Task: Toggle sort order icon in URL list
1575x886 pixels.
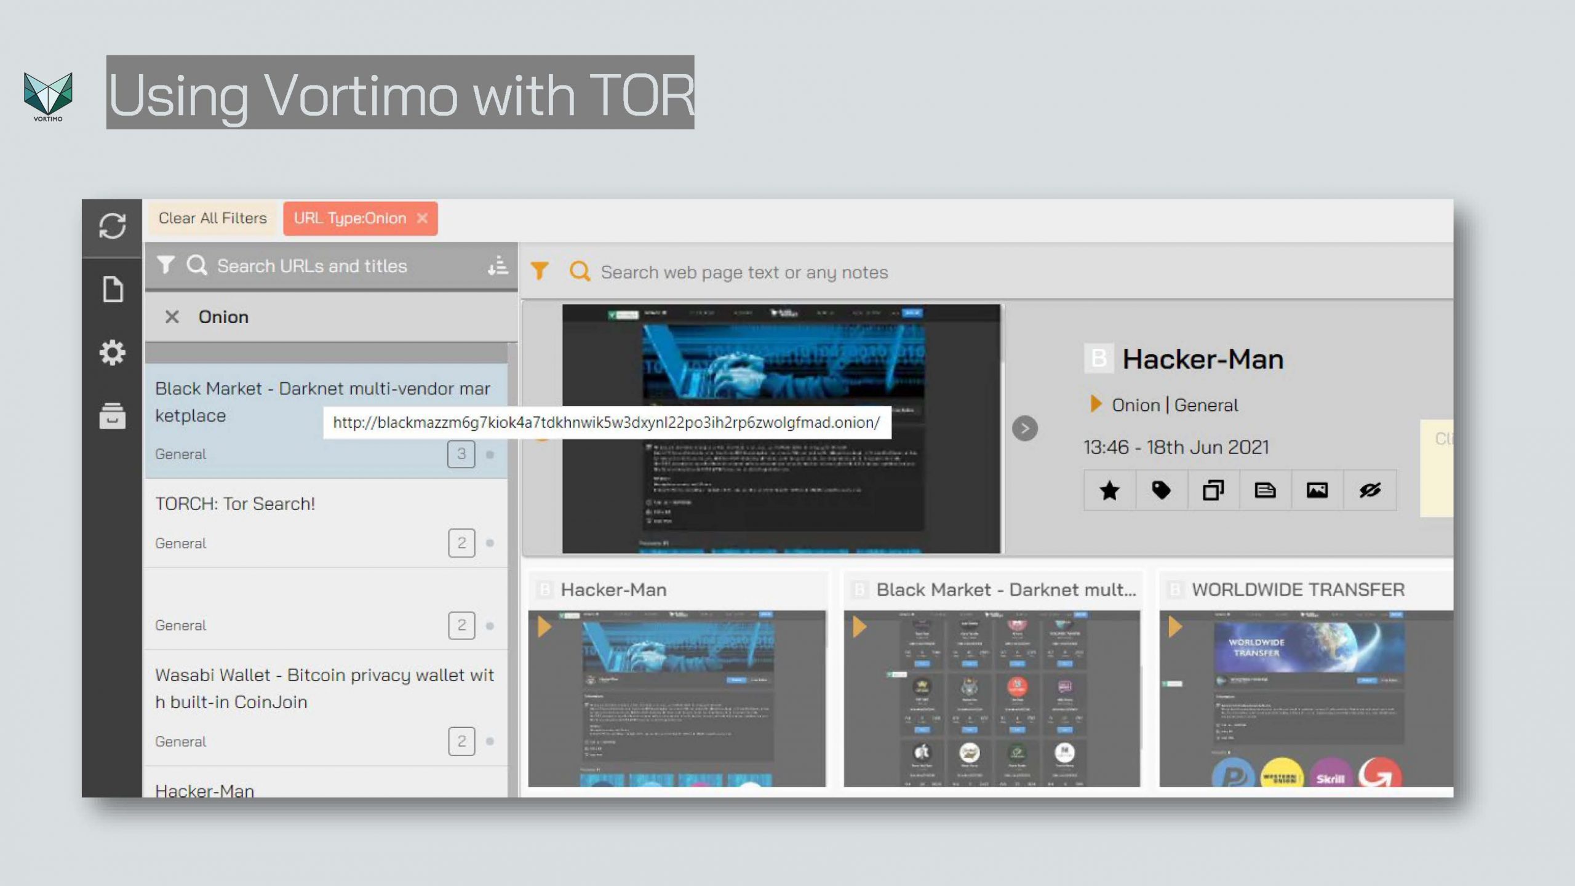Action: pos(498,265)
